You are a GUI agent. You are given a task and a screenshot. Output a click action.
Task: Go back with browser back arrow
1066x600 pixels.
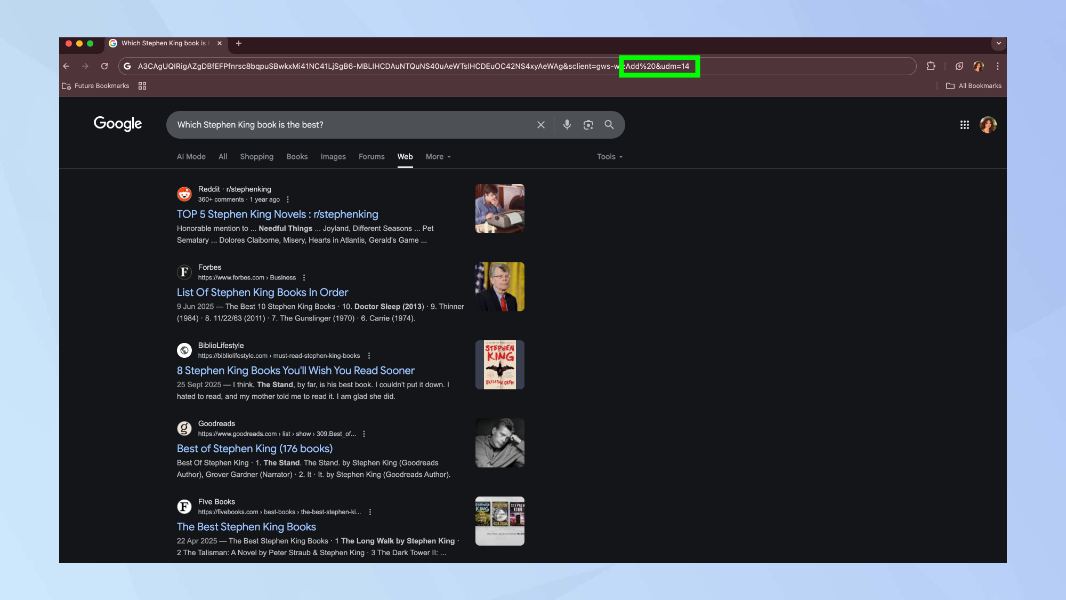[66, 66]
